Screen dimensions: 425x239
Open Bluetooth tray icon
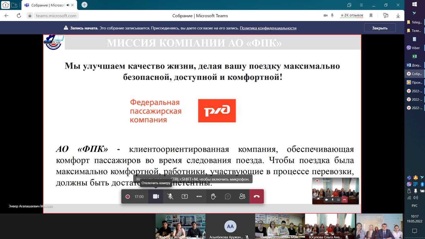tap(422, 184)
